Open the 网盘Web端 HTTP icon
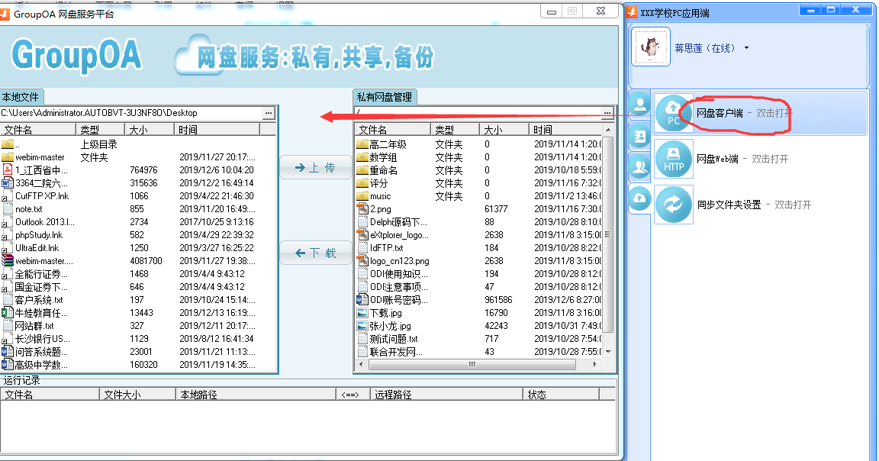879x461 pixels. [x=673, y=159]
